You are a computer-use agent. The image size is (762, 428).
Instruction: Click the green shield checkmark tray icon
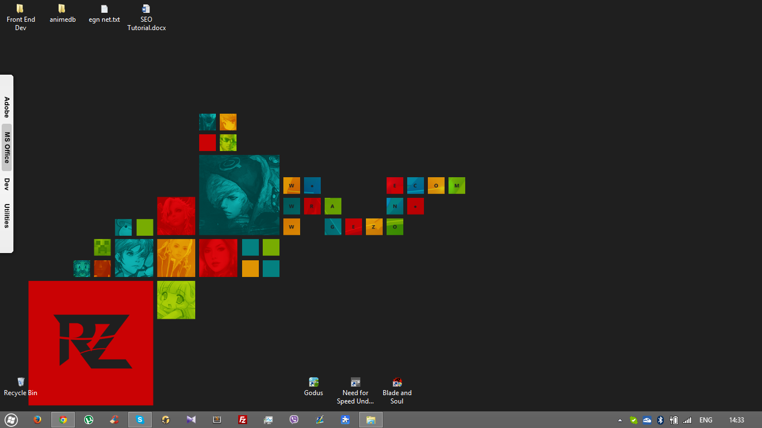(x=634, y=420)
